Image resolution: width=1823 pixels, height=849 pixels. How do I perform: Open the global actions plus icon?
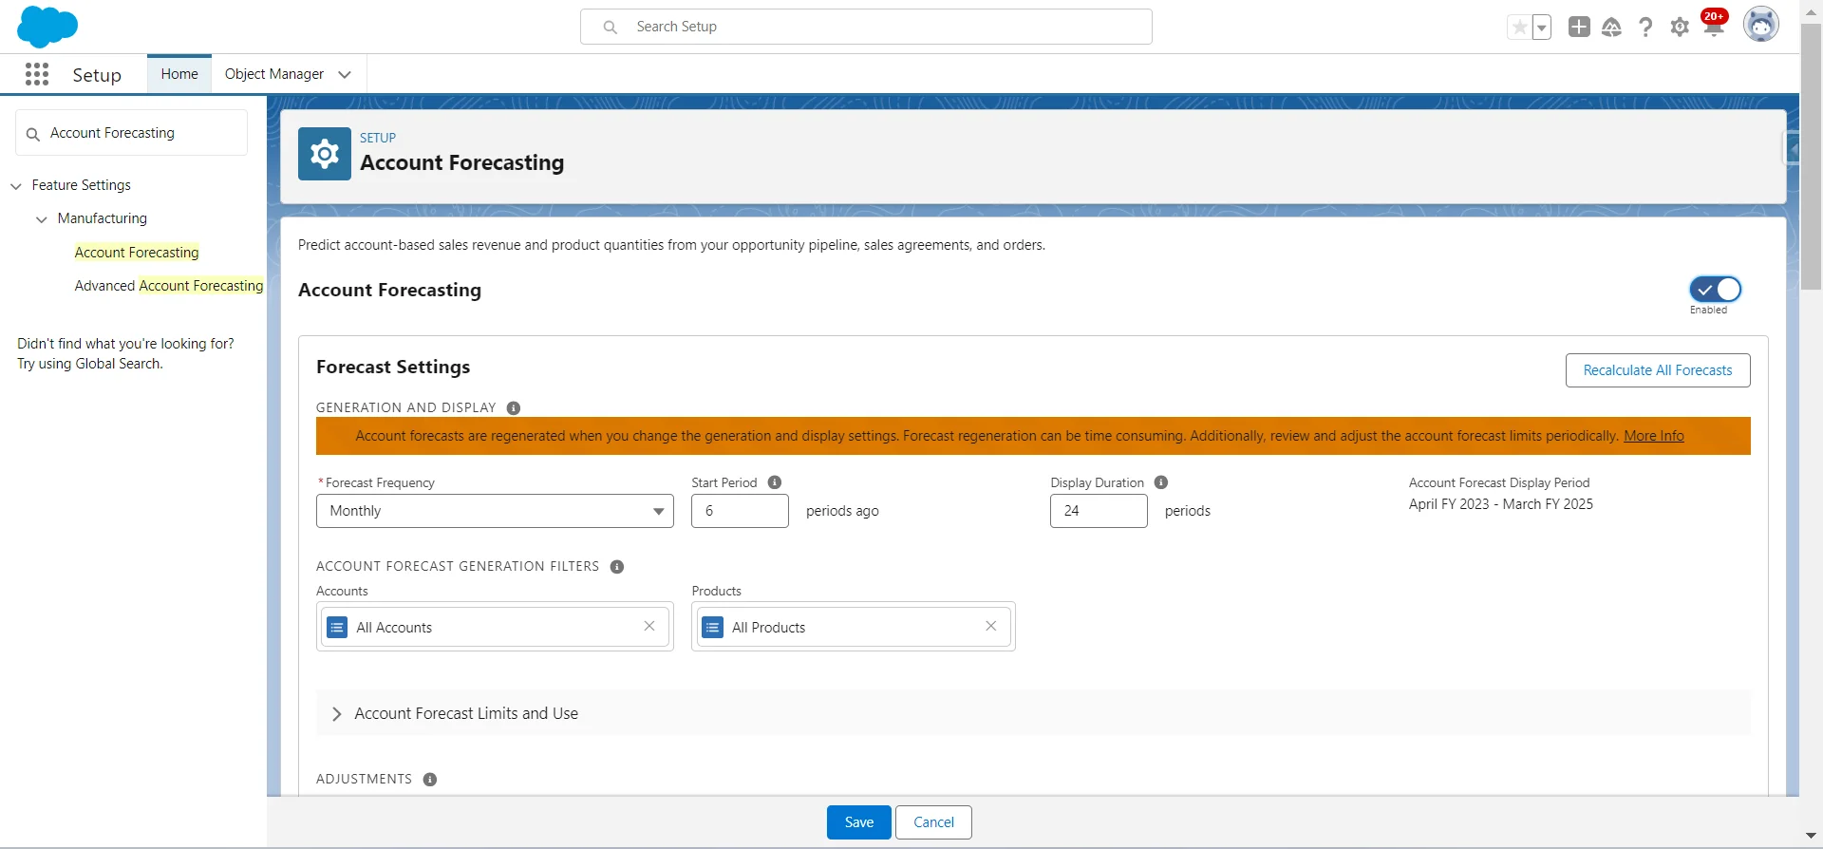tap(1579, 27)
